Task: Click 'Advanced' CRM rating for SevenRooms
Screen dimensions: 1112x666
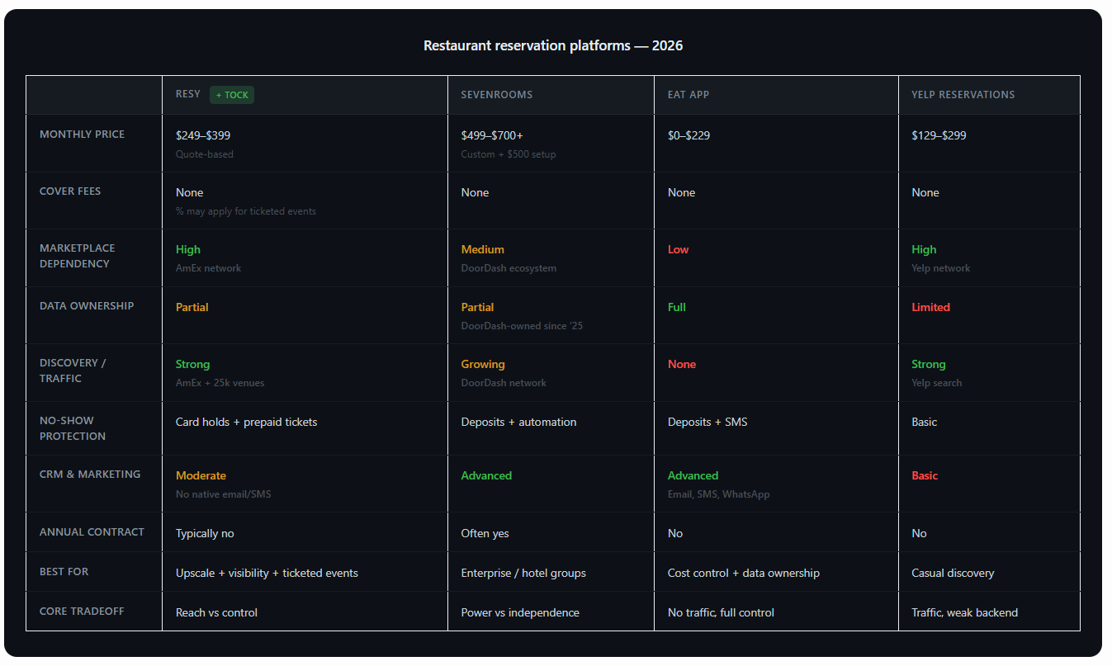Action: 487,475
